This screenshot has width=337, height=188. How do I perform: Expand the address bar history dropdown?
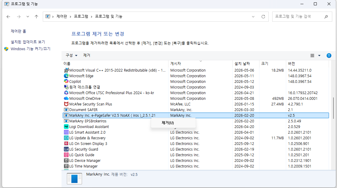click(253, 17)
